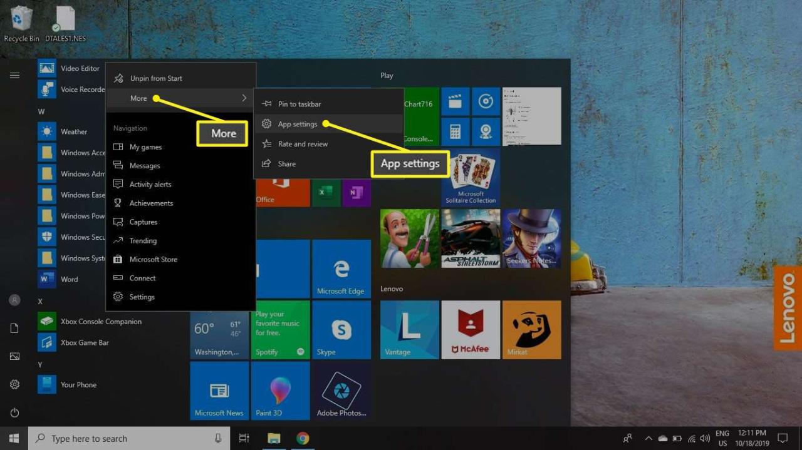The image size is (802, 450).
Task: Open Task View from the taskbar
Action: [244, 438]
